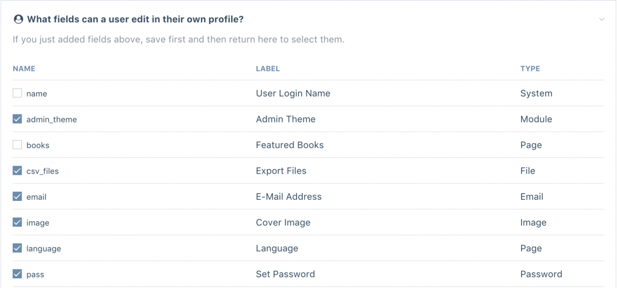Viewport: 618px width, 288px height.
Task: Click the Export Files label
Action: point(281,171)
